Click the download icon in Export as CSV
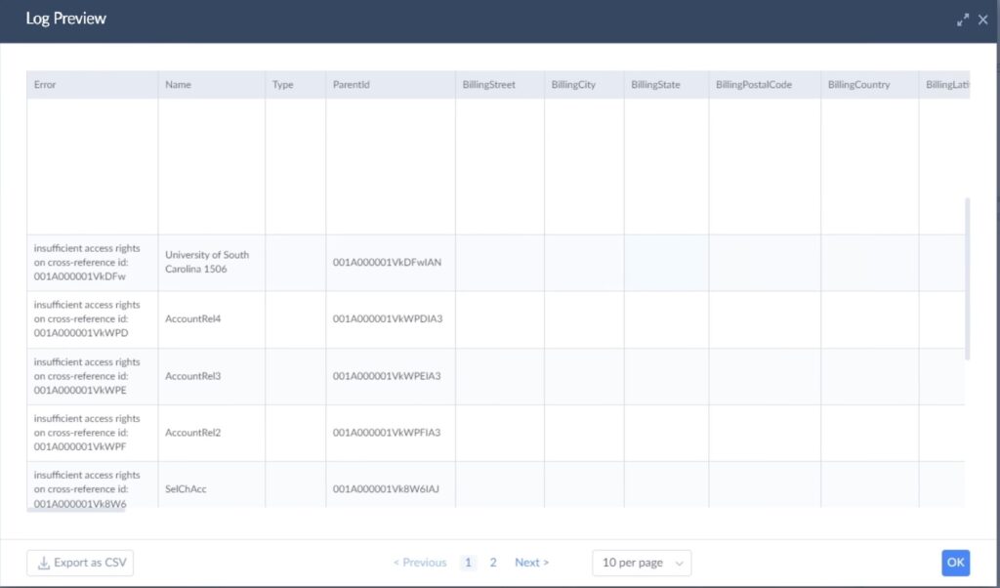1000x588 pixels. 43,564
